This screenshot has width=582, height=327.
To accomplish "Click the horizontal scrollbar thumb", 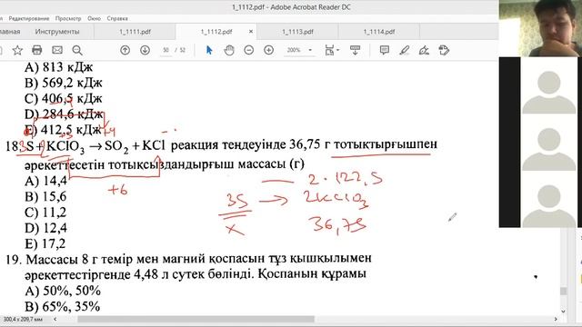I will [x=196, y=319].
